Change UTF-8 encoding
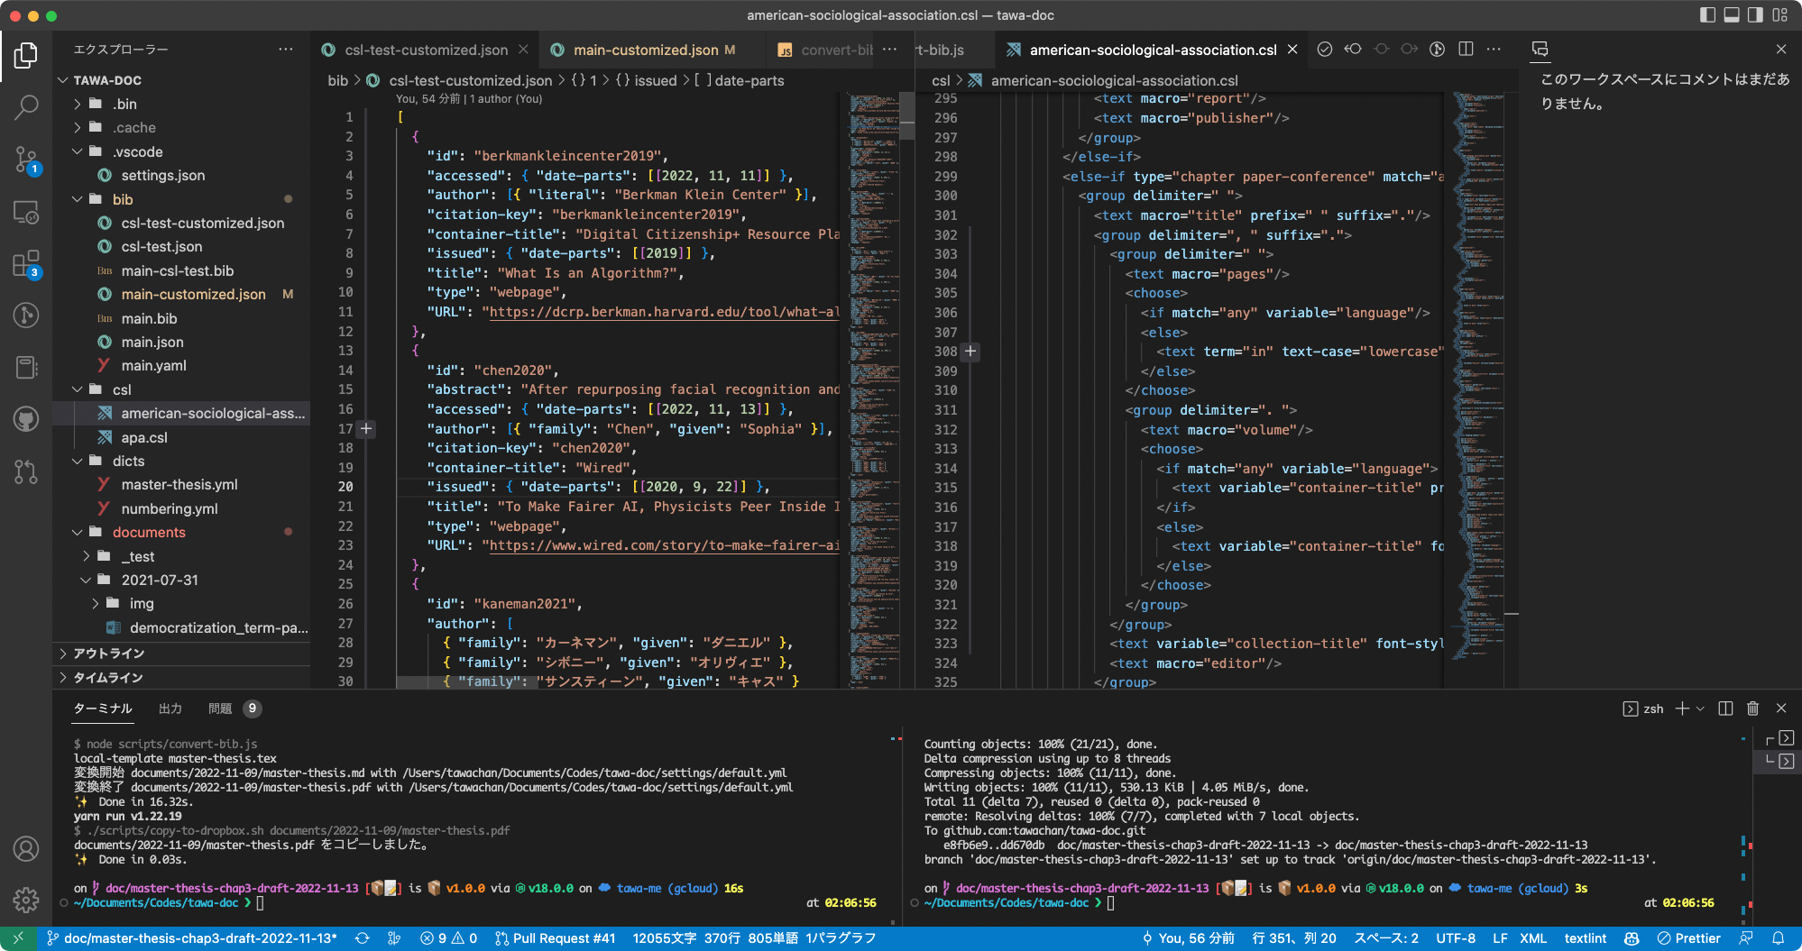This screenshot has height=951, width=1802. tap(1456, 938)
